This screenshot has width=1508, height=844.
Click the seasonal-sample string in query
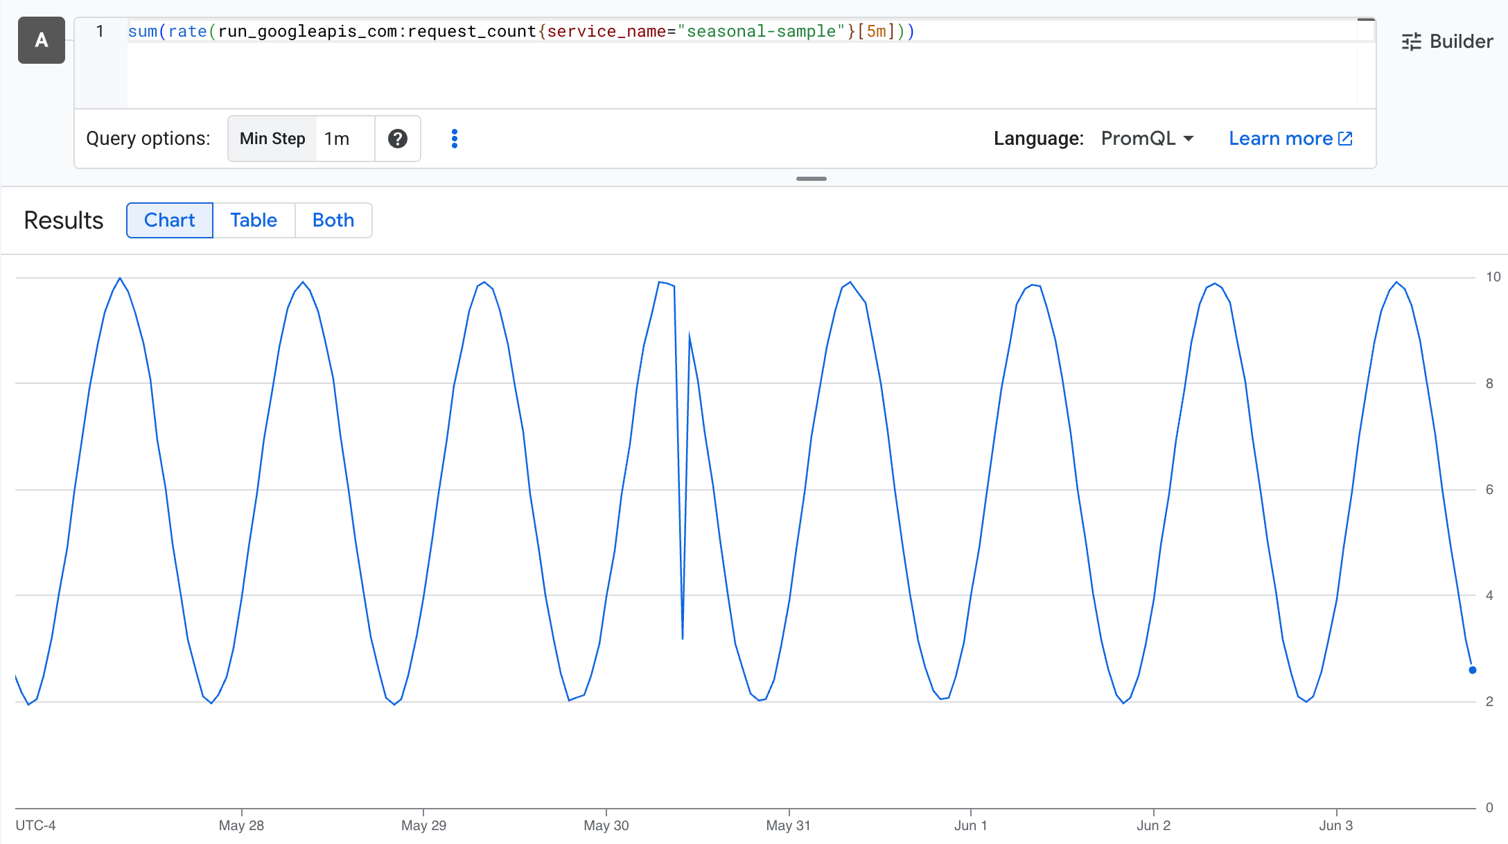pyautogui.click(x=761, y=31)
